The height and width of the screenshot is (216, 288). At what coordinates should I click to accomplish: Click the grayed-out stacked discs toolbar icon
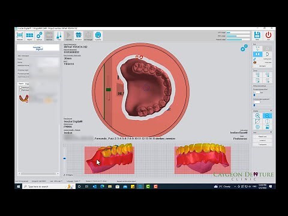tap(49, 35)
